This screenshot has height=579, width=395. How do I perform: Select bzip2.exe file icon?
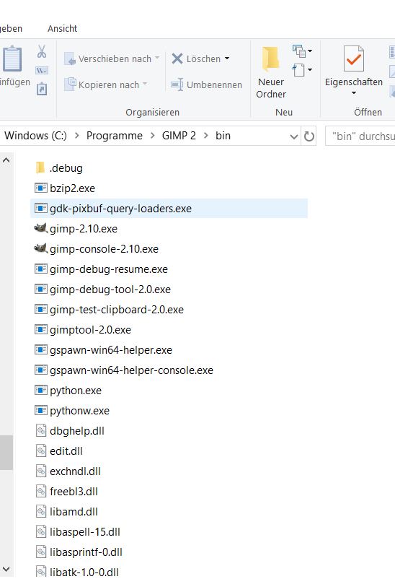click(x=41, y=188)
